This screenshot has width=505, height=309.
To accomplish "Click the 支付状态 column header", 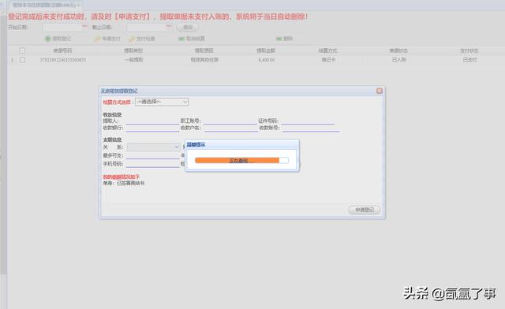I will click(x=469, y=50).
